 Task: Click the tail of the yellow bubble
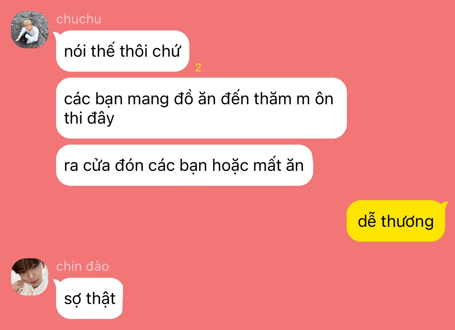click(444, 203)
